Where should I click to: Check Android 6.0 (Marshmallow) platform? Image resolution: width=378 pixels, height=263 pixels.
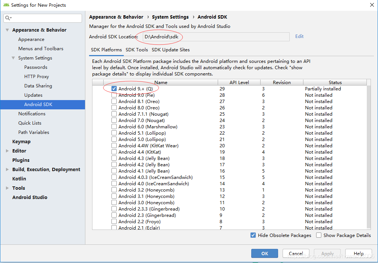pyautogui.click(x=114, y=126)
